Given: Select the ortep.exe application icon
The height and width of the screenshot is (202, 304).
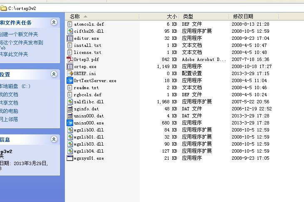Looking at the screenshot, I should coord(69,66).
